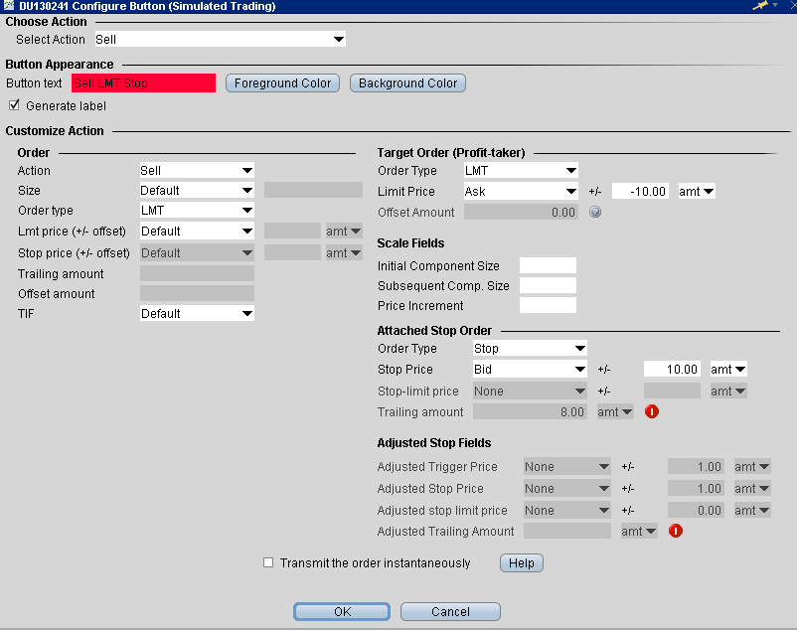
Task: Click the help icon beside Offset Amount
Action: point(595,212)
